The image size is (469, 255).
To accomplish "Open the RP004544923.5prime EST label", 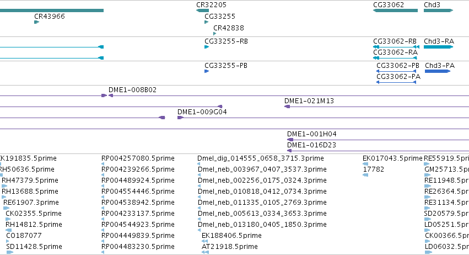I will 138,225.
